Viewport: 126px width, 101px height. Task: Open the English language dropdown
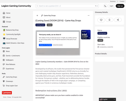click(x=107, y=99)
